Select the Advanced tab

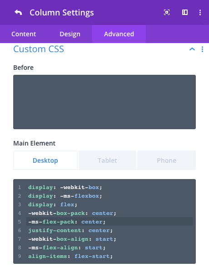(x=119, y=34)
